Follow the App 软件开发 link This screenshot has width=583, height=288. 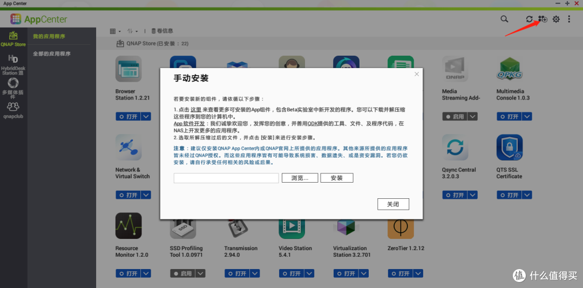click(189, 123)
